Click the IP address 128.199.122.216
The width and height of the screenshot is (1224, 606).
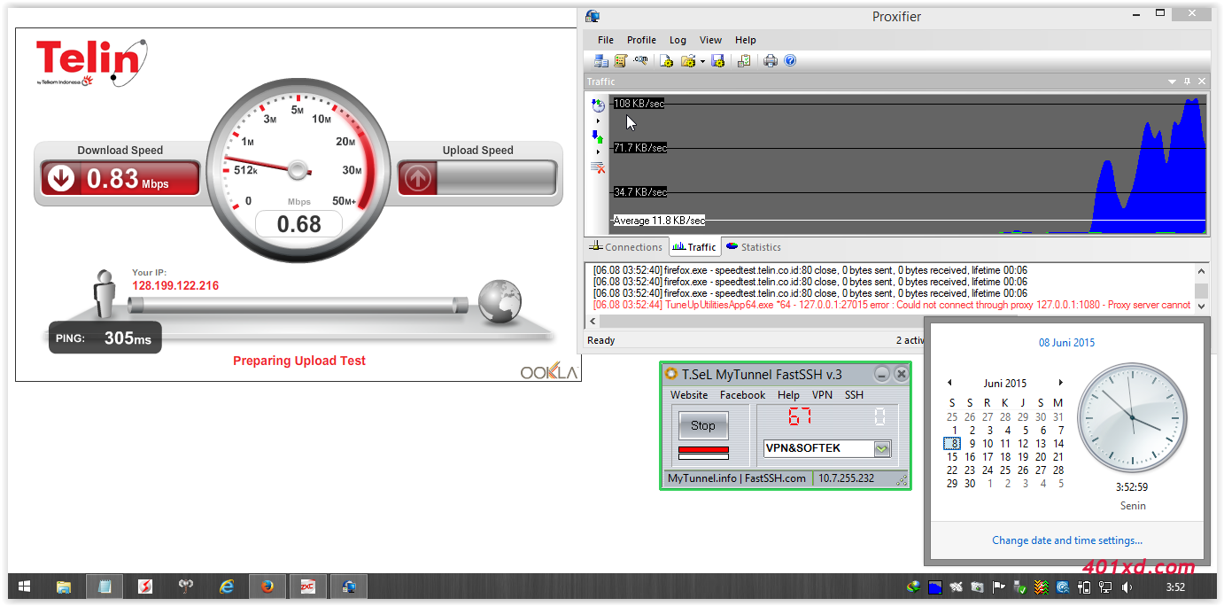coord(175,286)
